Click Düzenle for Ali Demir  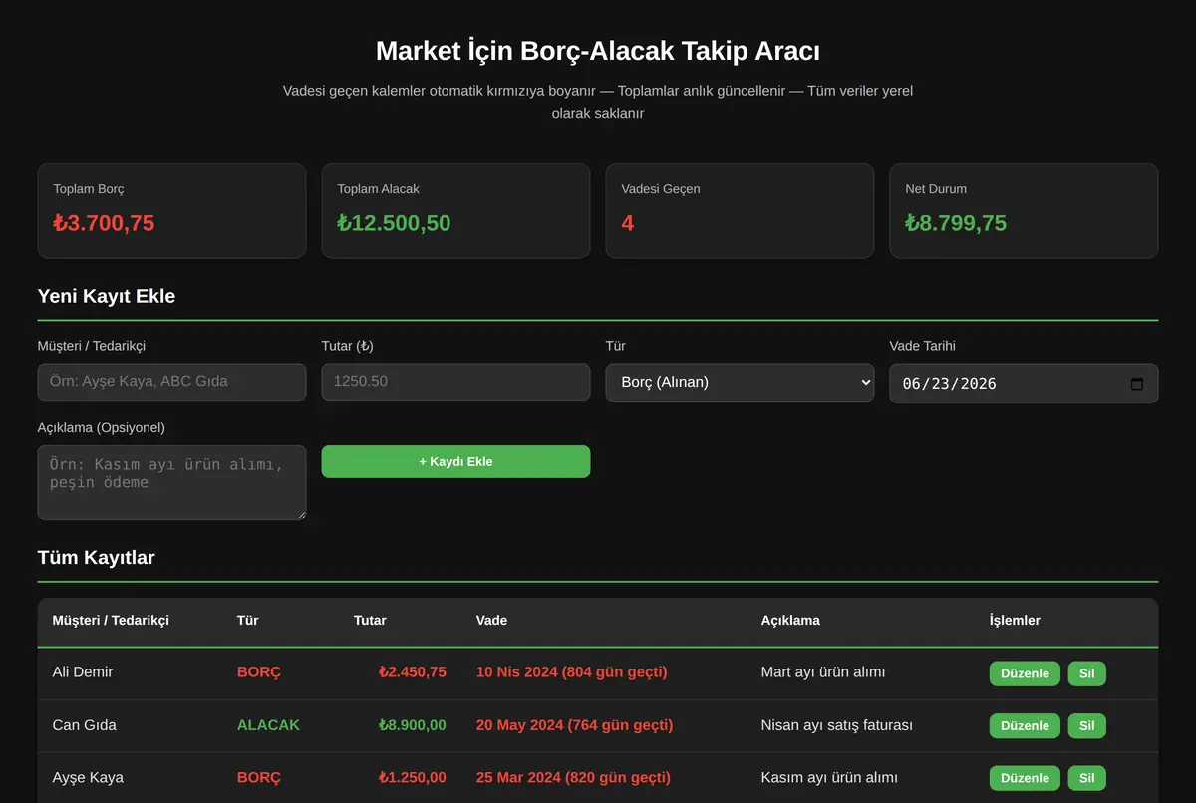click(x=1025, y=673)
